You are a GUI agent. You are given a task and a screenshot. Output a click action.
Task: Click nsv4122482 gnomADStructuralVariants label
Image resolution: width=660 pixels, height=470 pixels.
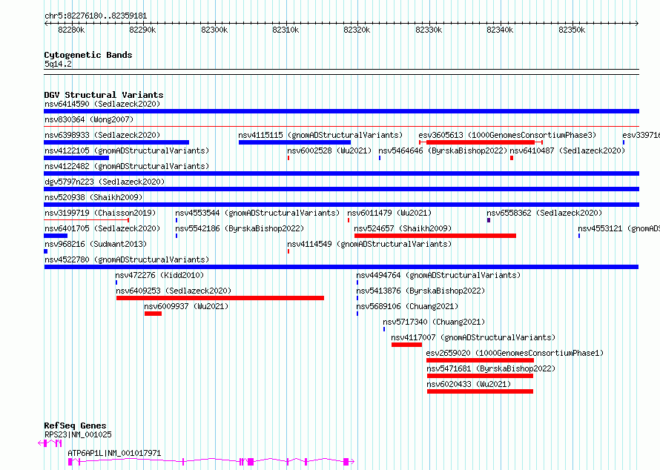(127, 166)
